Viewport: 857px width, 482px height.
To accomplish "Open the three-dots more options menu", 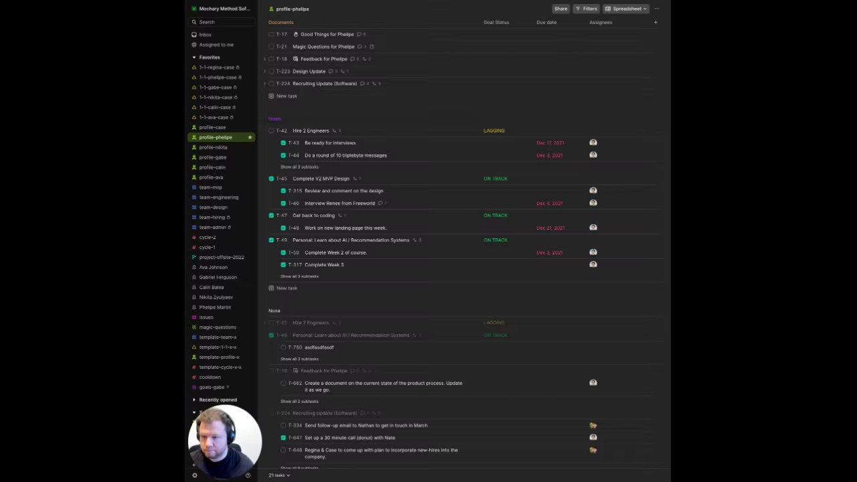I will pos(657,9).
